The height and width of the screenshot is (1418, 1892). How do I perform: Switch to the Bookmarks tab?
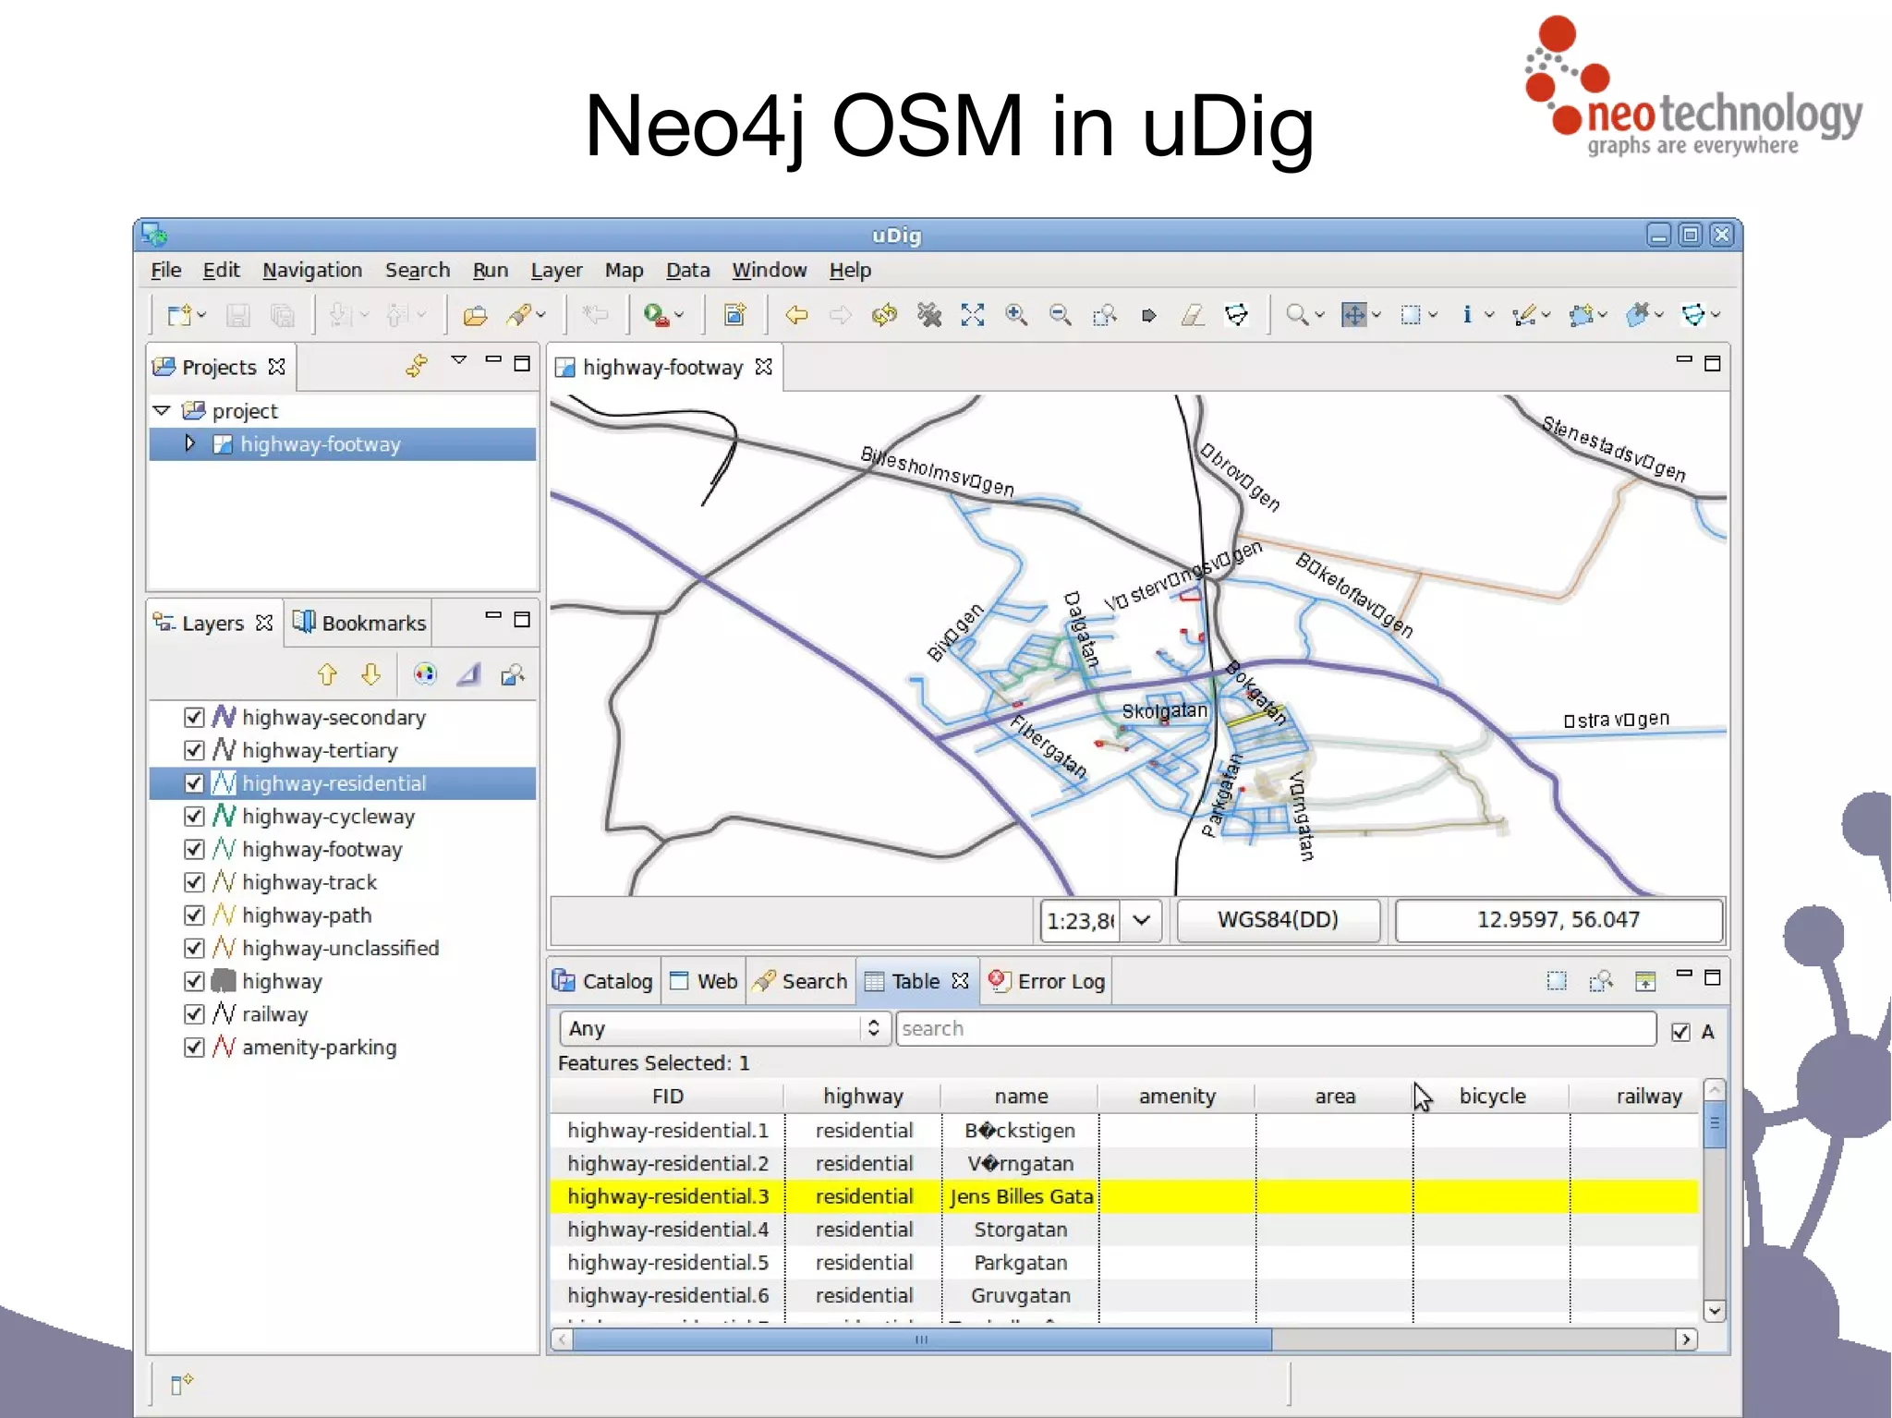[360, 624]
